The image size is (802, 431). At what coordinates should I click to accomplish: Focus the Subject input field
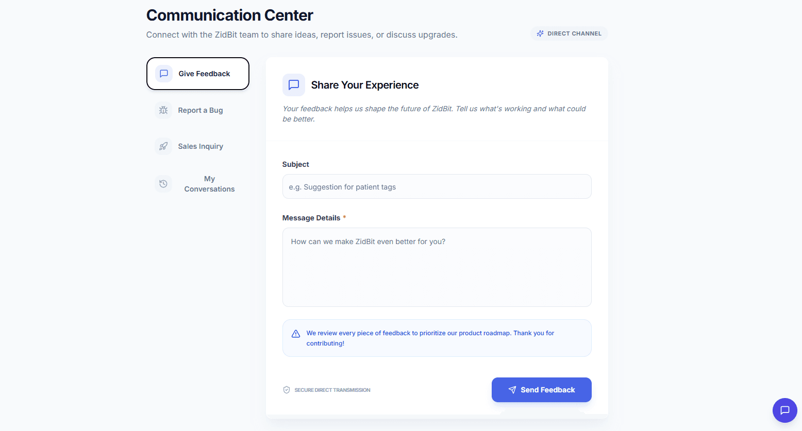[x=437, y=186]
